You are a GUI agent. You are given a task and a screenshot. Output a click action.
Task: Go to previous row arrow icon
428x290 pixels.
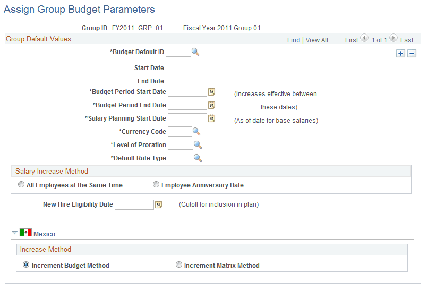364,38
